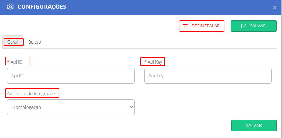
Task: Click the red asterisk next to Api Key
Action: [x=145, y=62]
